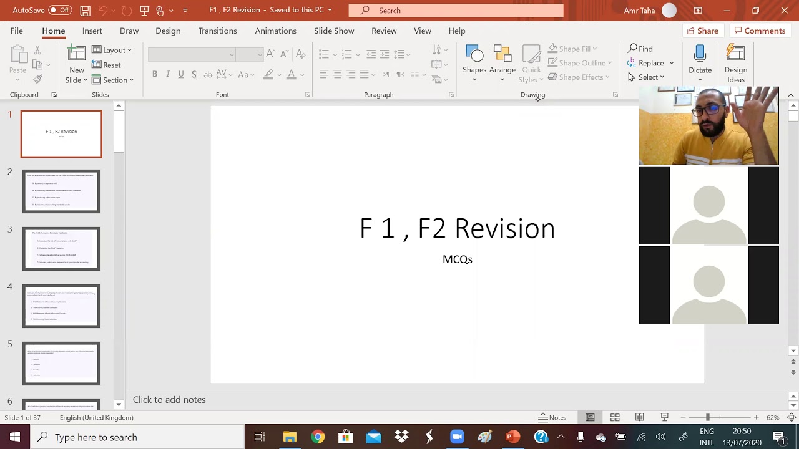799x449 pixels.
Task: Start presentation from beginning icon in title bar
Action: tap(145, 11)
